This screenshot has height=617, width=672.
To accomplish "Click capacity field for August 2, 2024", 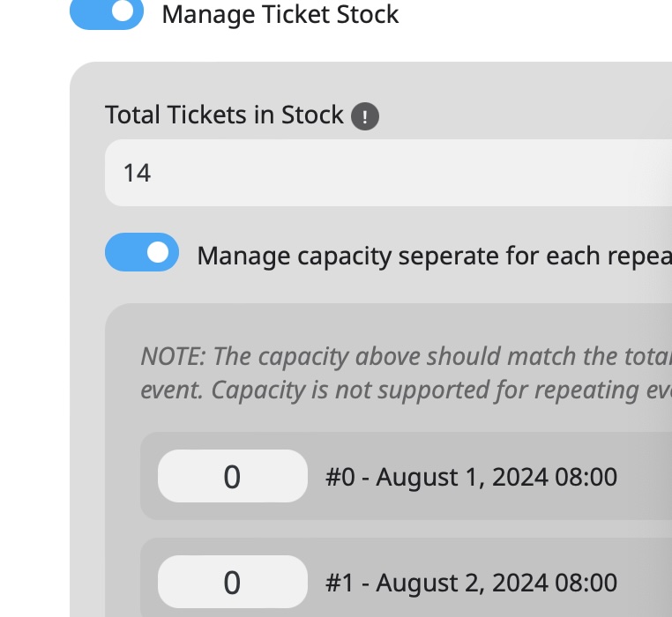I will pos(232,582).
